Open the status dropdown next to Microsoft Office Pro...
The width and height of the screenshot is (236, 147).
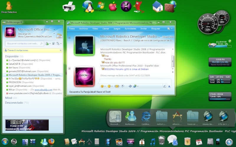54,30
